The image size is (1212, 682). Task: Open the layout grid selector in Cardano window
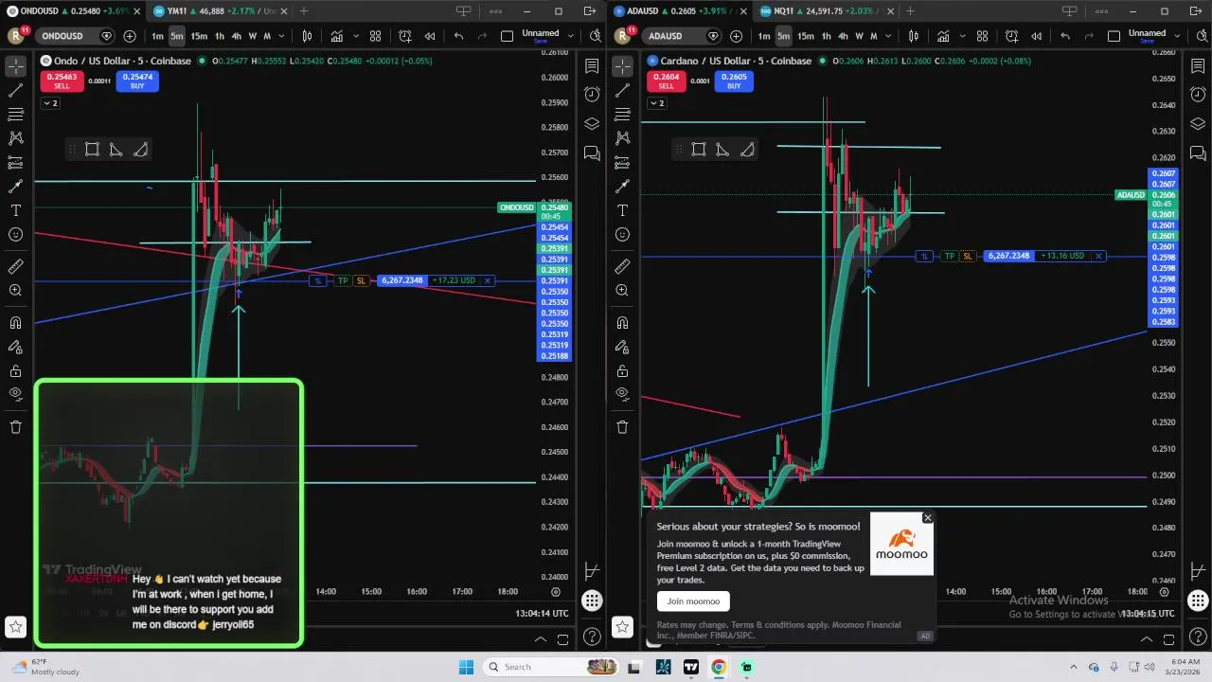tap(982, 36)
